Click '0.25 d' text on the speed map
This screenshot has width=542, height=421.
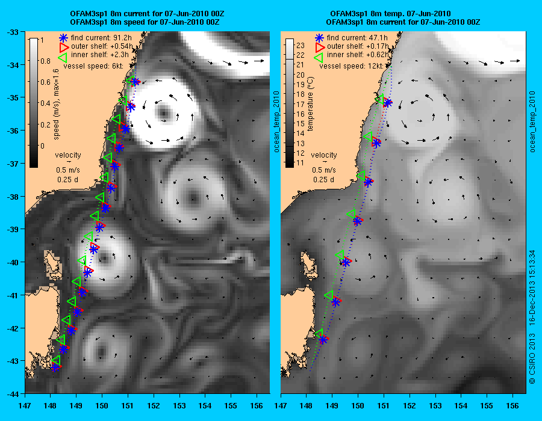pos(67,179)
